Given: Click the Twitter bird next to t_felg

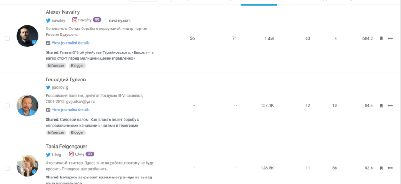Looking at the screenshot, I should click(x=48, y=155).
